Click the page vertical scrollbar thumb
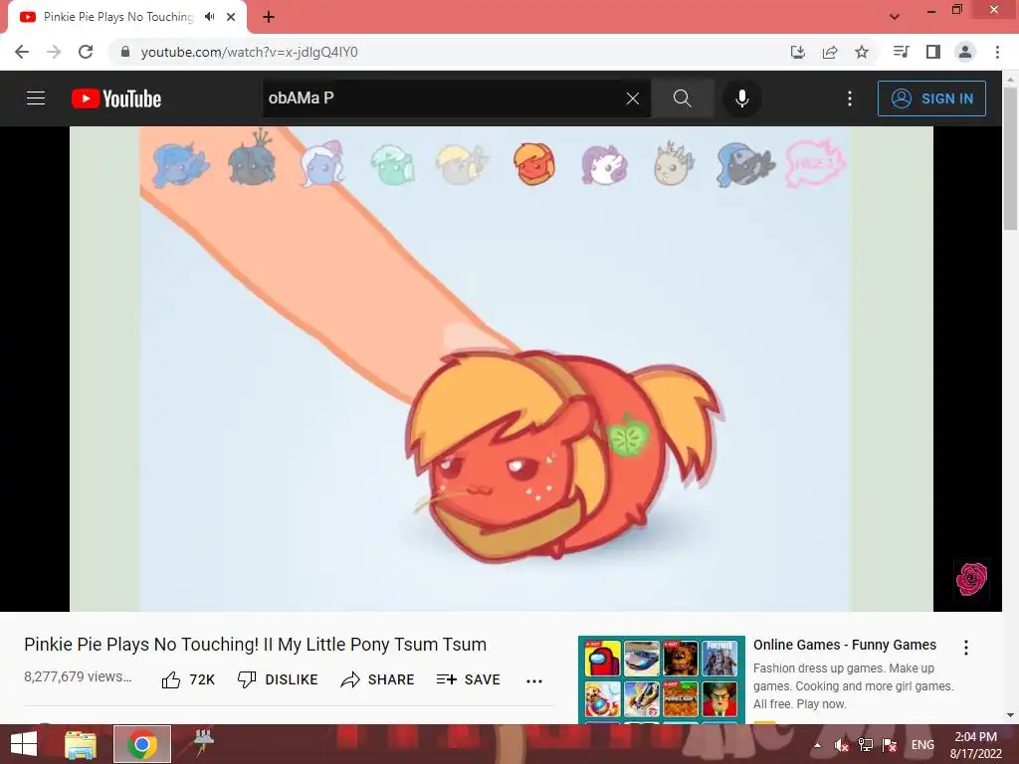This screenshot has width=1019, height=764. (x=1011, y=159)
